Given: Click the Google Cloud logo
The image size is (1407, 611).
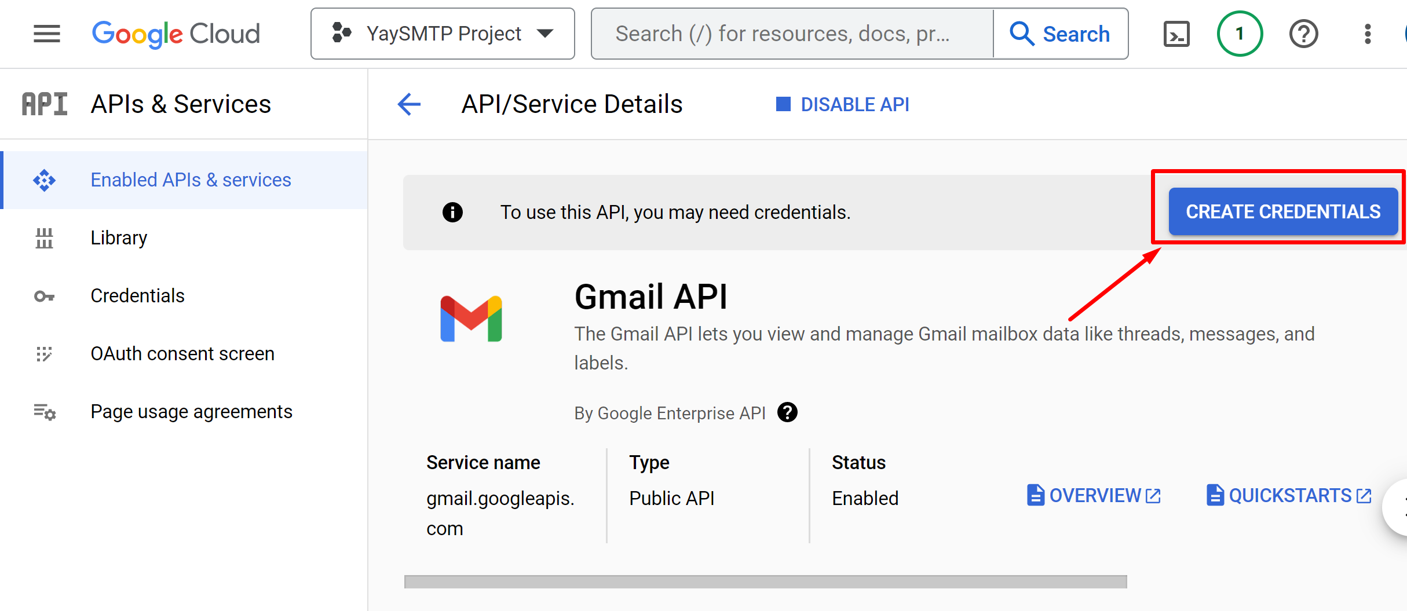Looking at the screenshot, I should [x=176, y=34].
